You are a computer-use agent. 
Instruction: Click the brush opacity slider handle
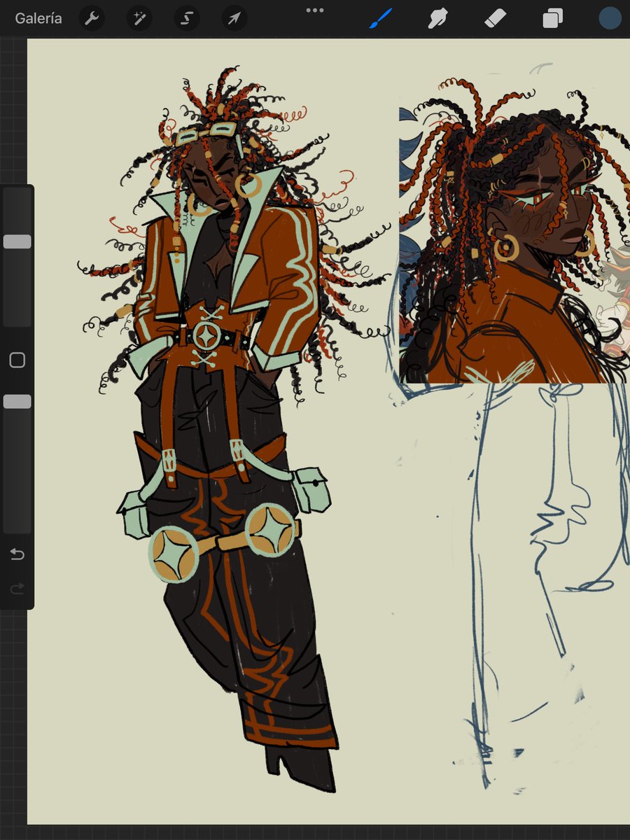(17, 402)
